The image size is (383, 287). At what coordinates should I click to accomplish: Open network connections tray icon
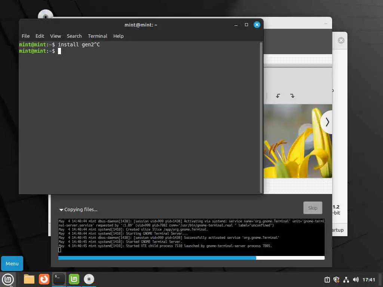346,280
